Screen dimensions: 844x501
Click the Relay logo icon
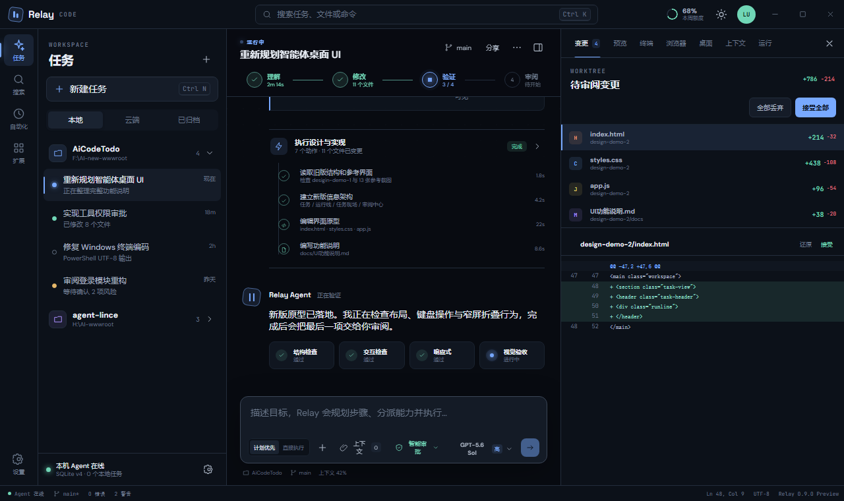15,15
